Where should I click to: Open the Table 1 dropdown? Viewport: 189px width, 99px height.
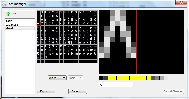click(x=75, y=78)
